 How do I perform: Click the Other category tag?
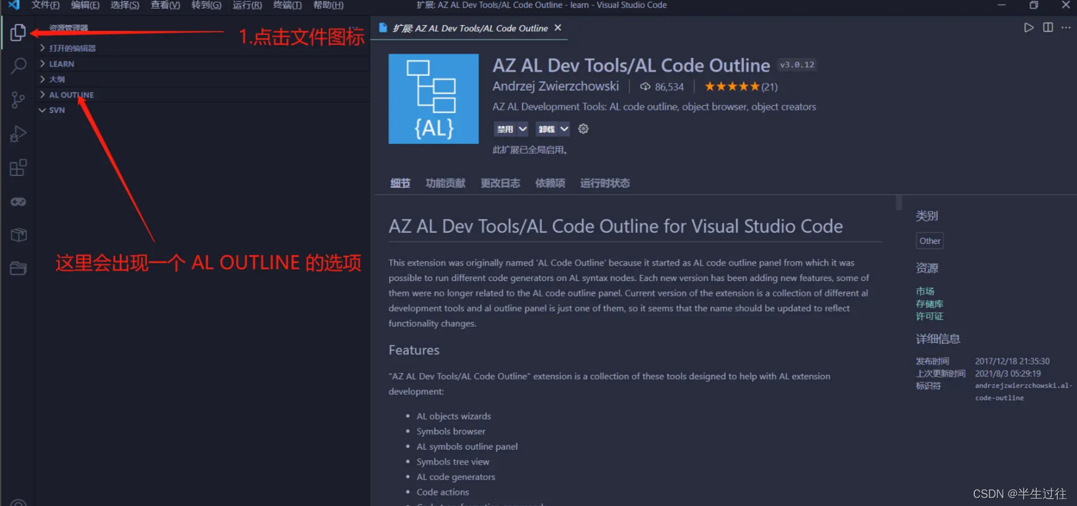tap(929, 241)
